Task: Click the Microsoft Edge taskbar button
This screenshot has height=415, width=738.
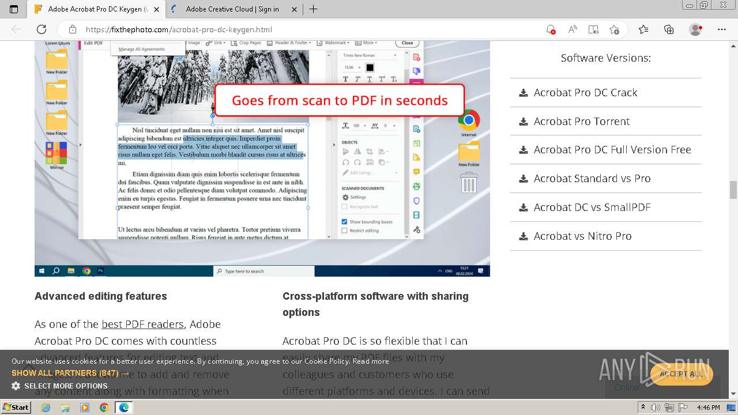Action: tap(123, 408)
